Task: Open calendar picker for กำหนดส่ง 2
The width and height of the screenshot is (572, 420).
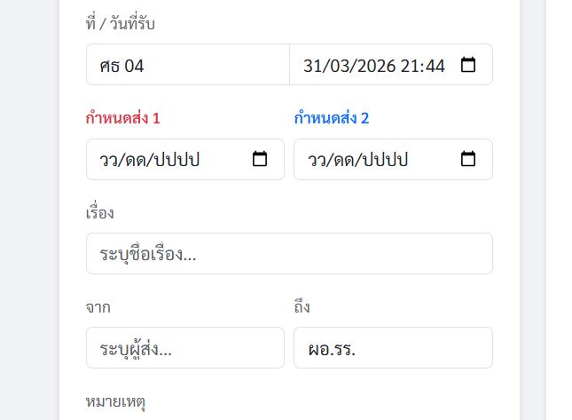Action: click(468, 160)
